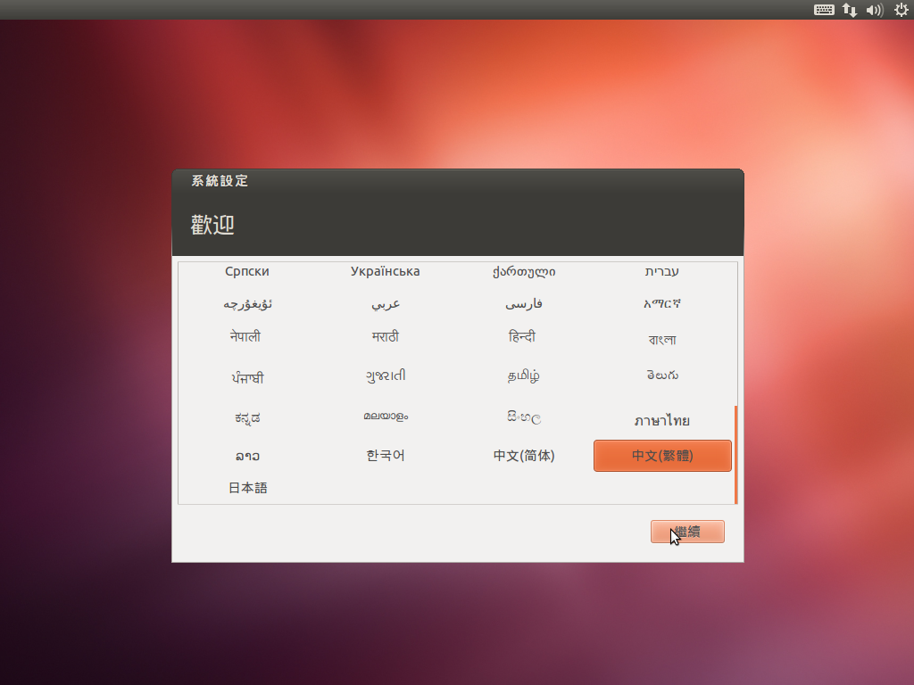Pick Српски from the language list
The image size is (914, 685).
(247, 271)
